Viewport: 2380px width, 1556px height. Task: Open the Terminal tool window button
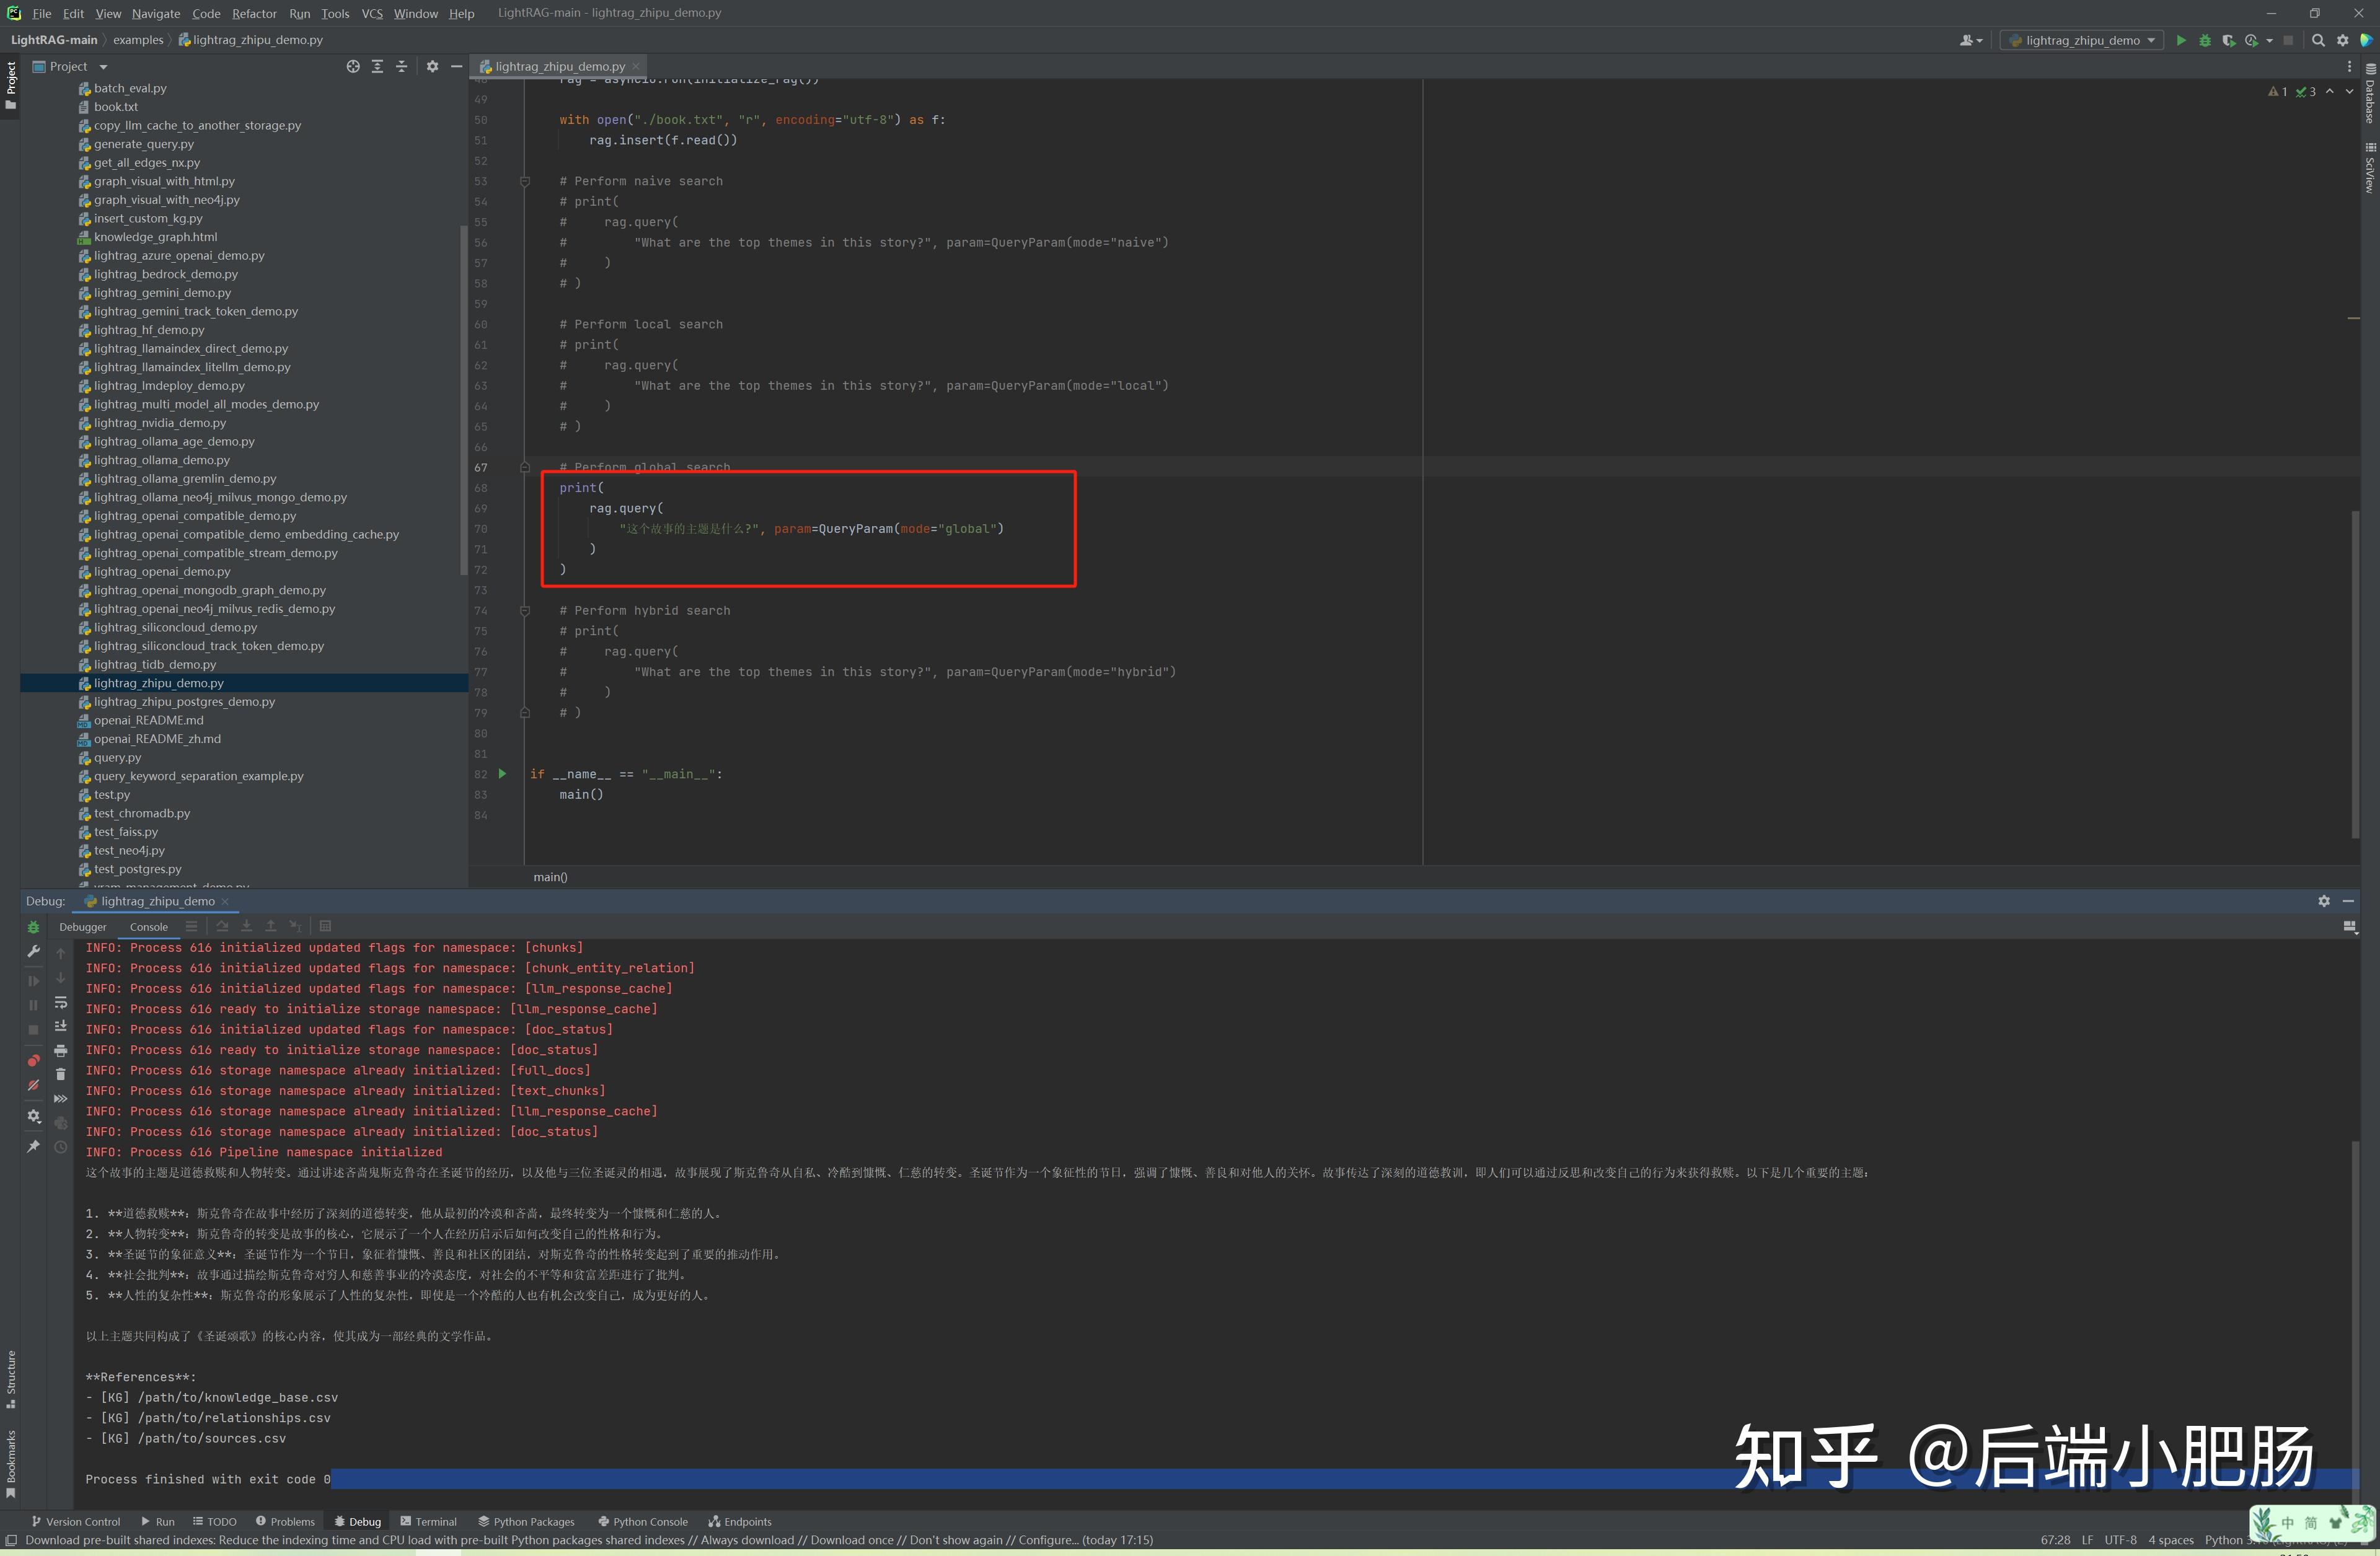click(x=428, y=1521)
